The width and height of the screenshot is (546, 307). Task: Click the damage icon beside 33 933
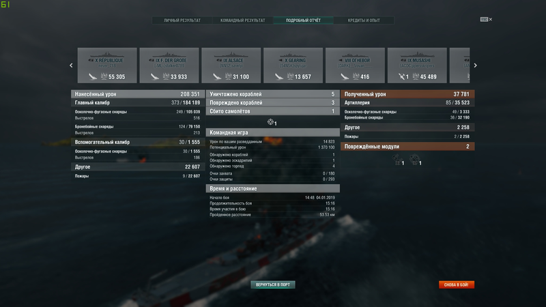[166, 76]
